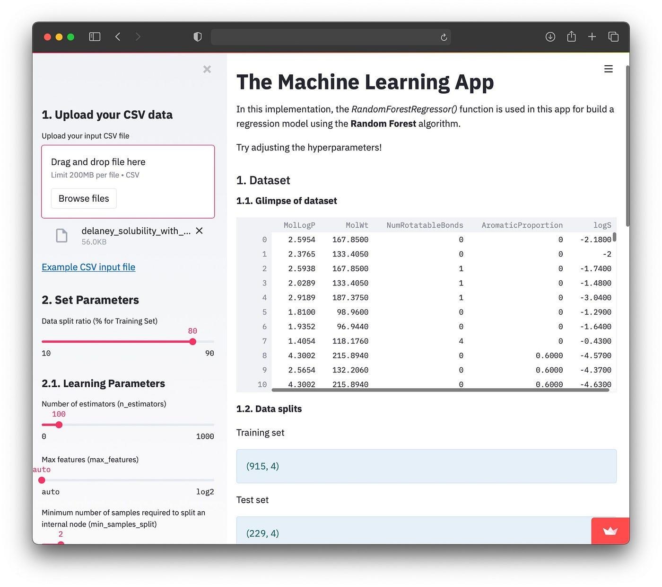Viewport: 662px width, 587px height.
Task: Open the Share icon in Safari toolbar
Action: point(571,36)
